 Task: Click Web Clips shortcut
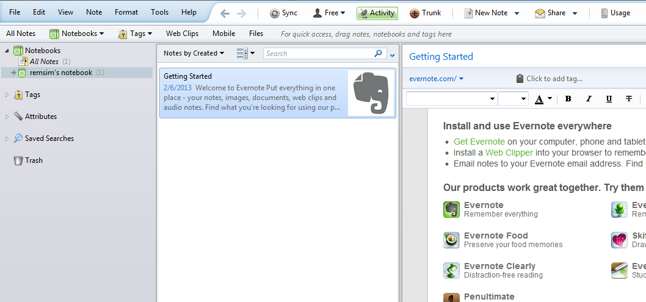[x=182, y=34]
